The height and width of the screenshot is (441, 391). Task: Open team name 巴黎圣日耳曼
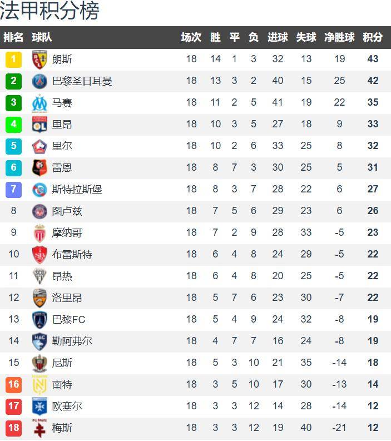(x=82, y=81)
